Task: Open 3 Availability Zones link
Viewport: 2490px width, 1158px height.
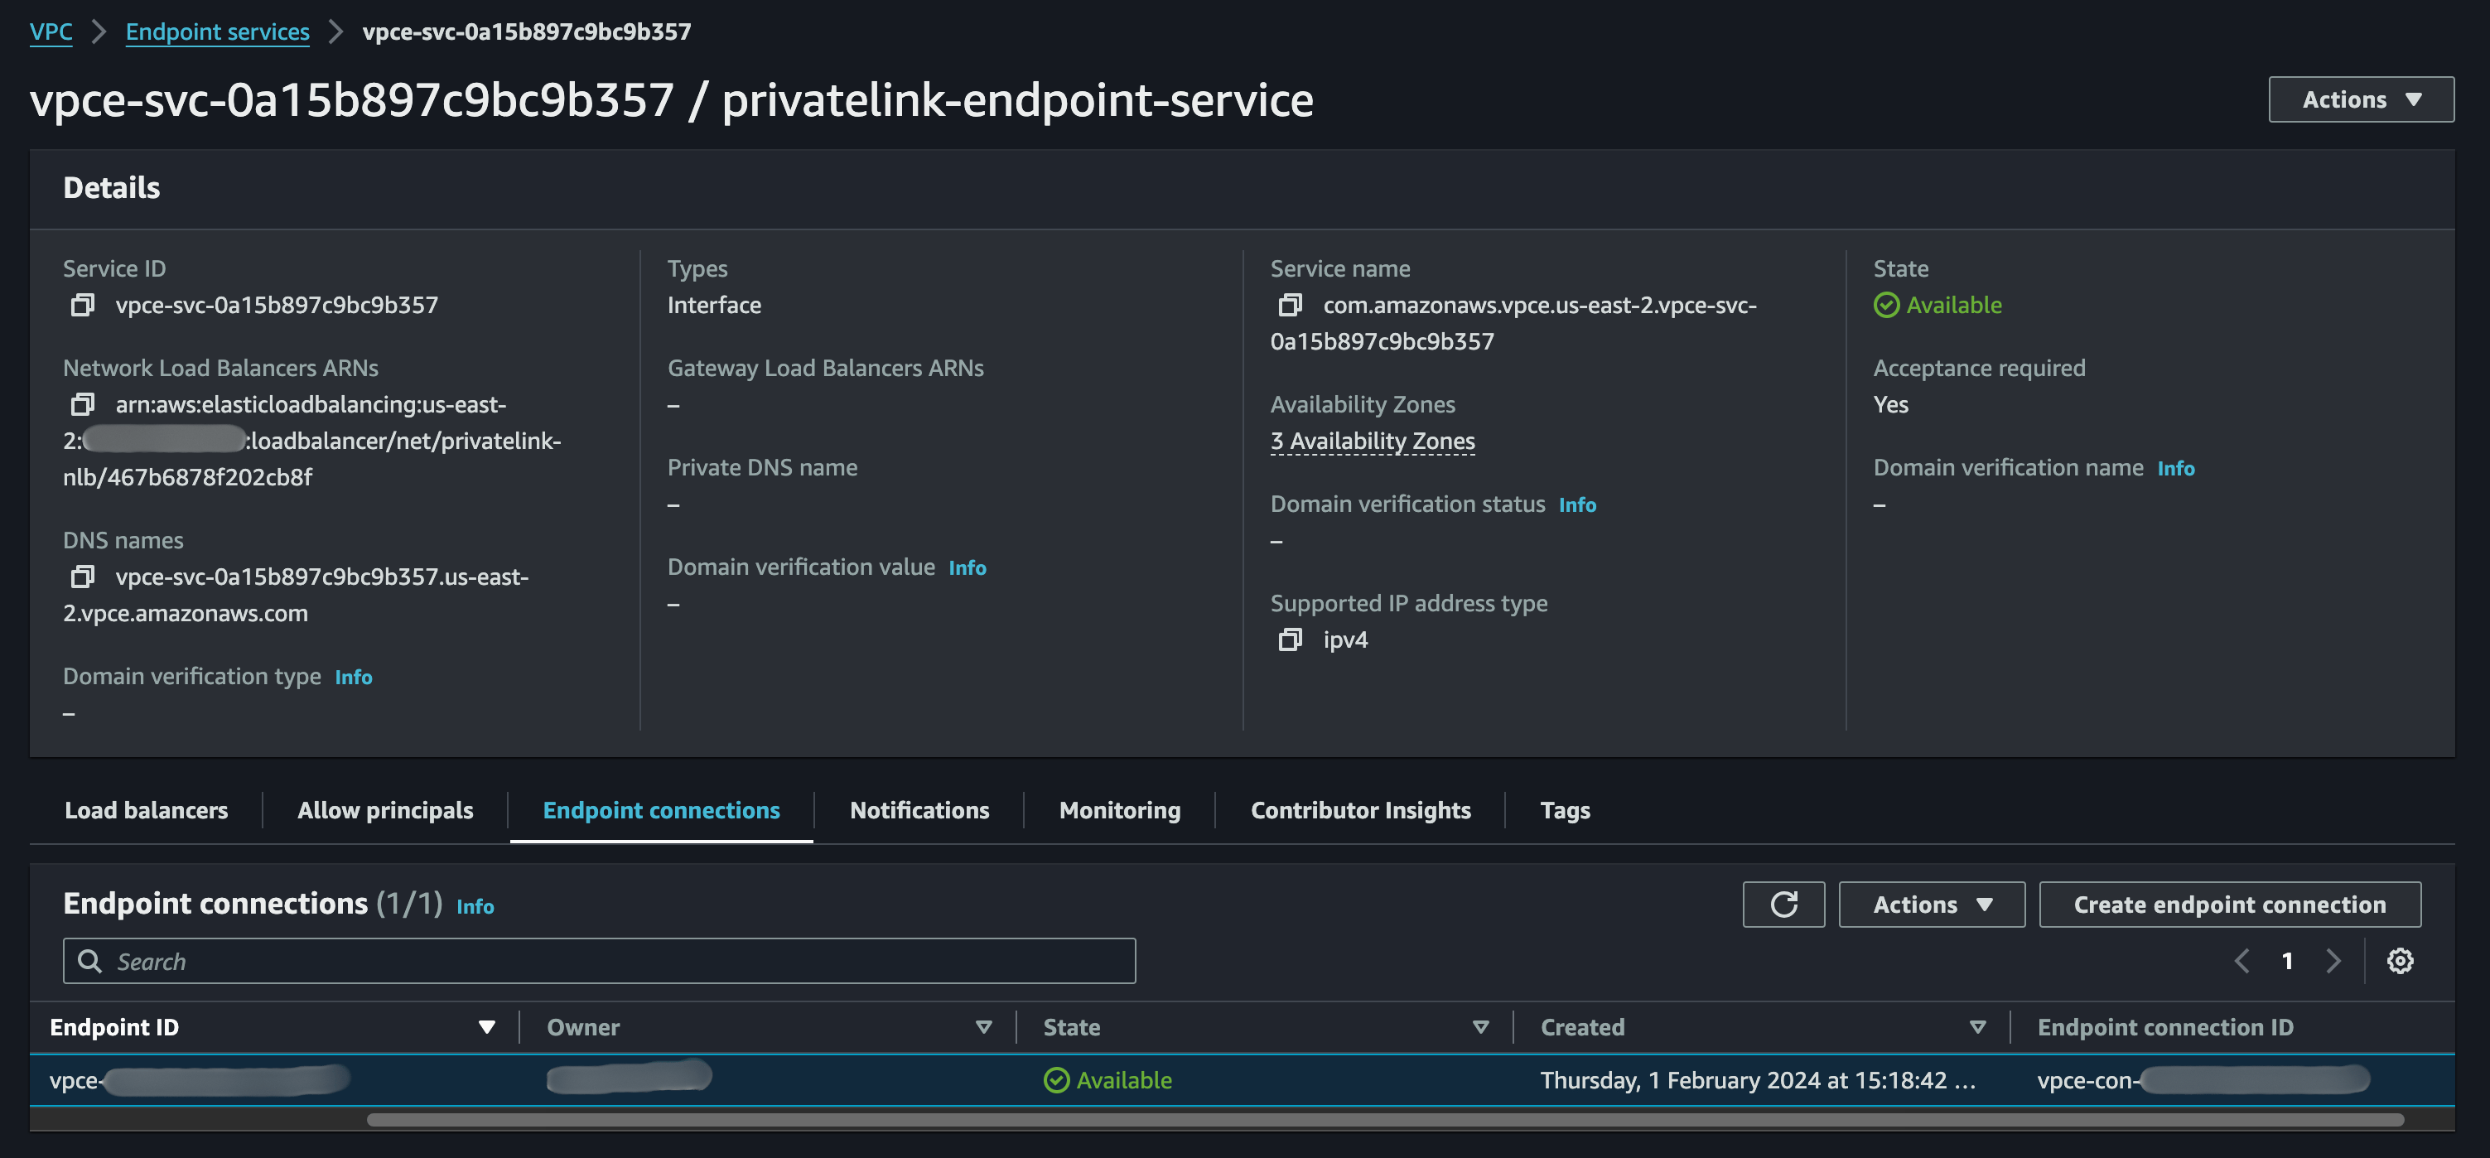Action: click(1373, 441)
